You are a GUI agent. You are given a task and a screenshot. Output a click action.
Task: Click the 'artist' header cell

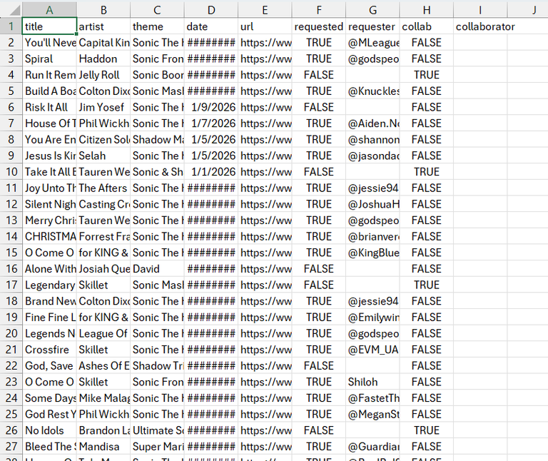(103, 26)
